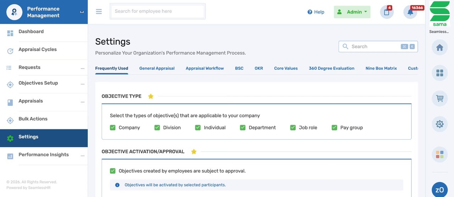Toggle the Job role checkbox

coord(293,128)
